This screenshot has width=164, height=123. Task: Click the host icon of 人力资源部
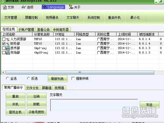[8, 39]
